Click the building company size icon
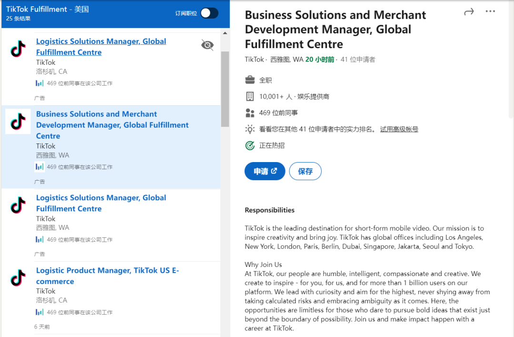This screenshot has height=337, width=514. click(250, 96)
